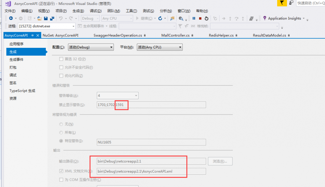Open the thread selection dropdown
Image resolution: width=325 pixels, height=187 pixels.
coord(147,26)
